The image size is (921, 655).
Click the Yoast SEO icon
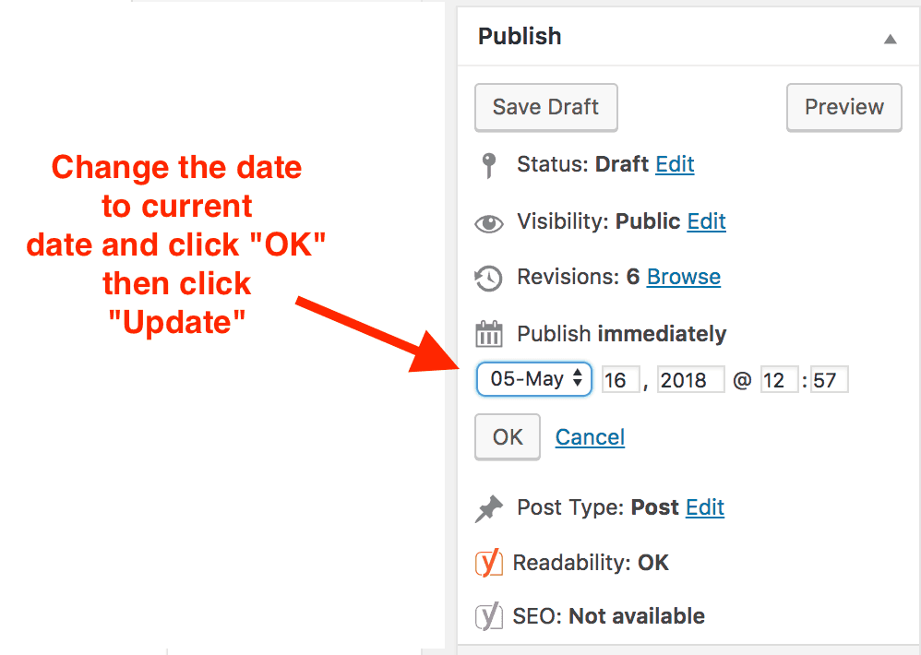[x=488, y=616]
